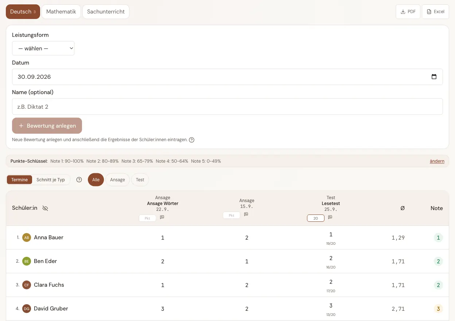Click the name Clara Fuchs
Screen dimensions: 455x321
click(49, 285)
